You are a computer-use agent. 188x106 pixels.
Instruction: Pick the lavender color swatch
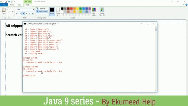pyautogui.click(x=90, y=11)
